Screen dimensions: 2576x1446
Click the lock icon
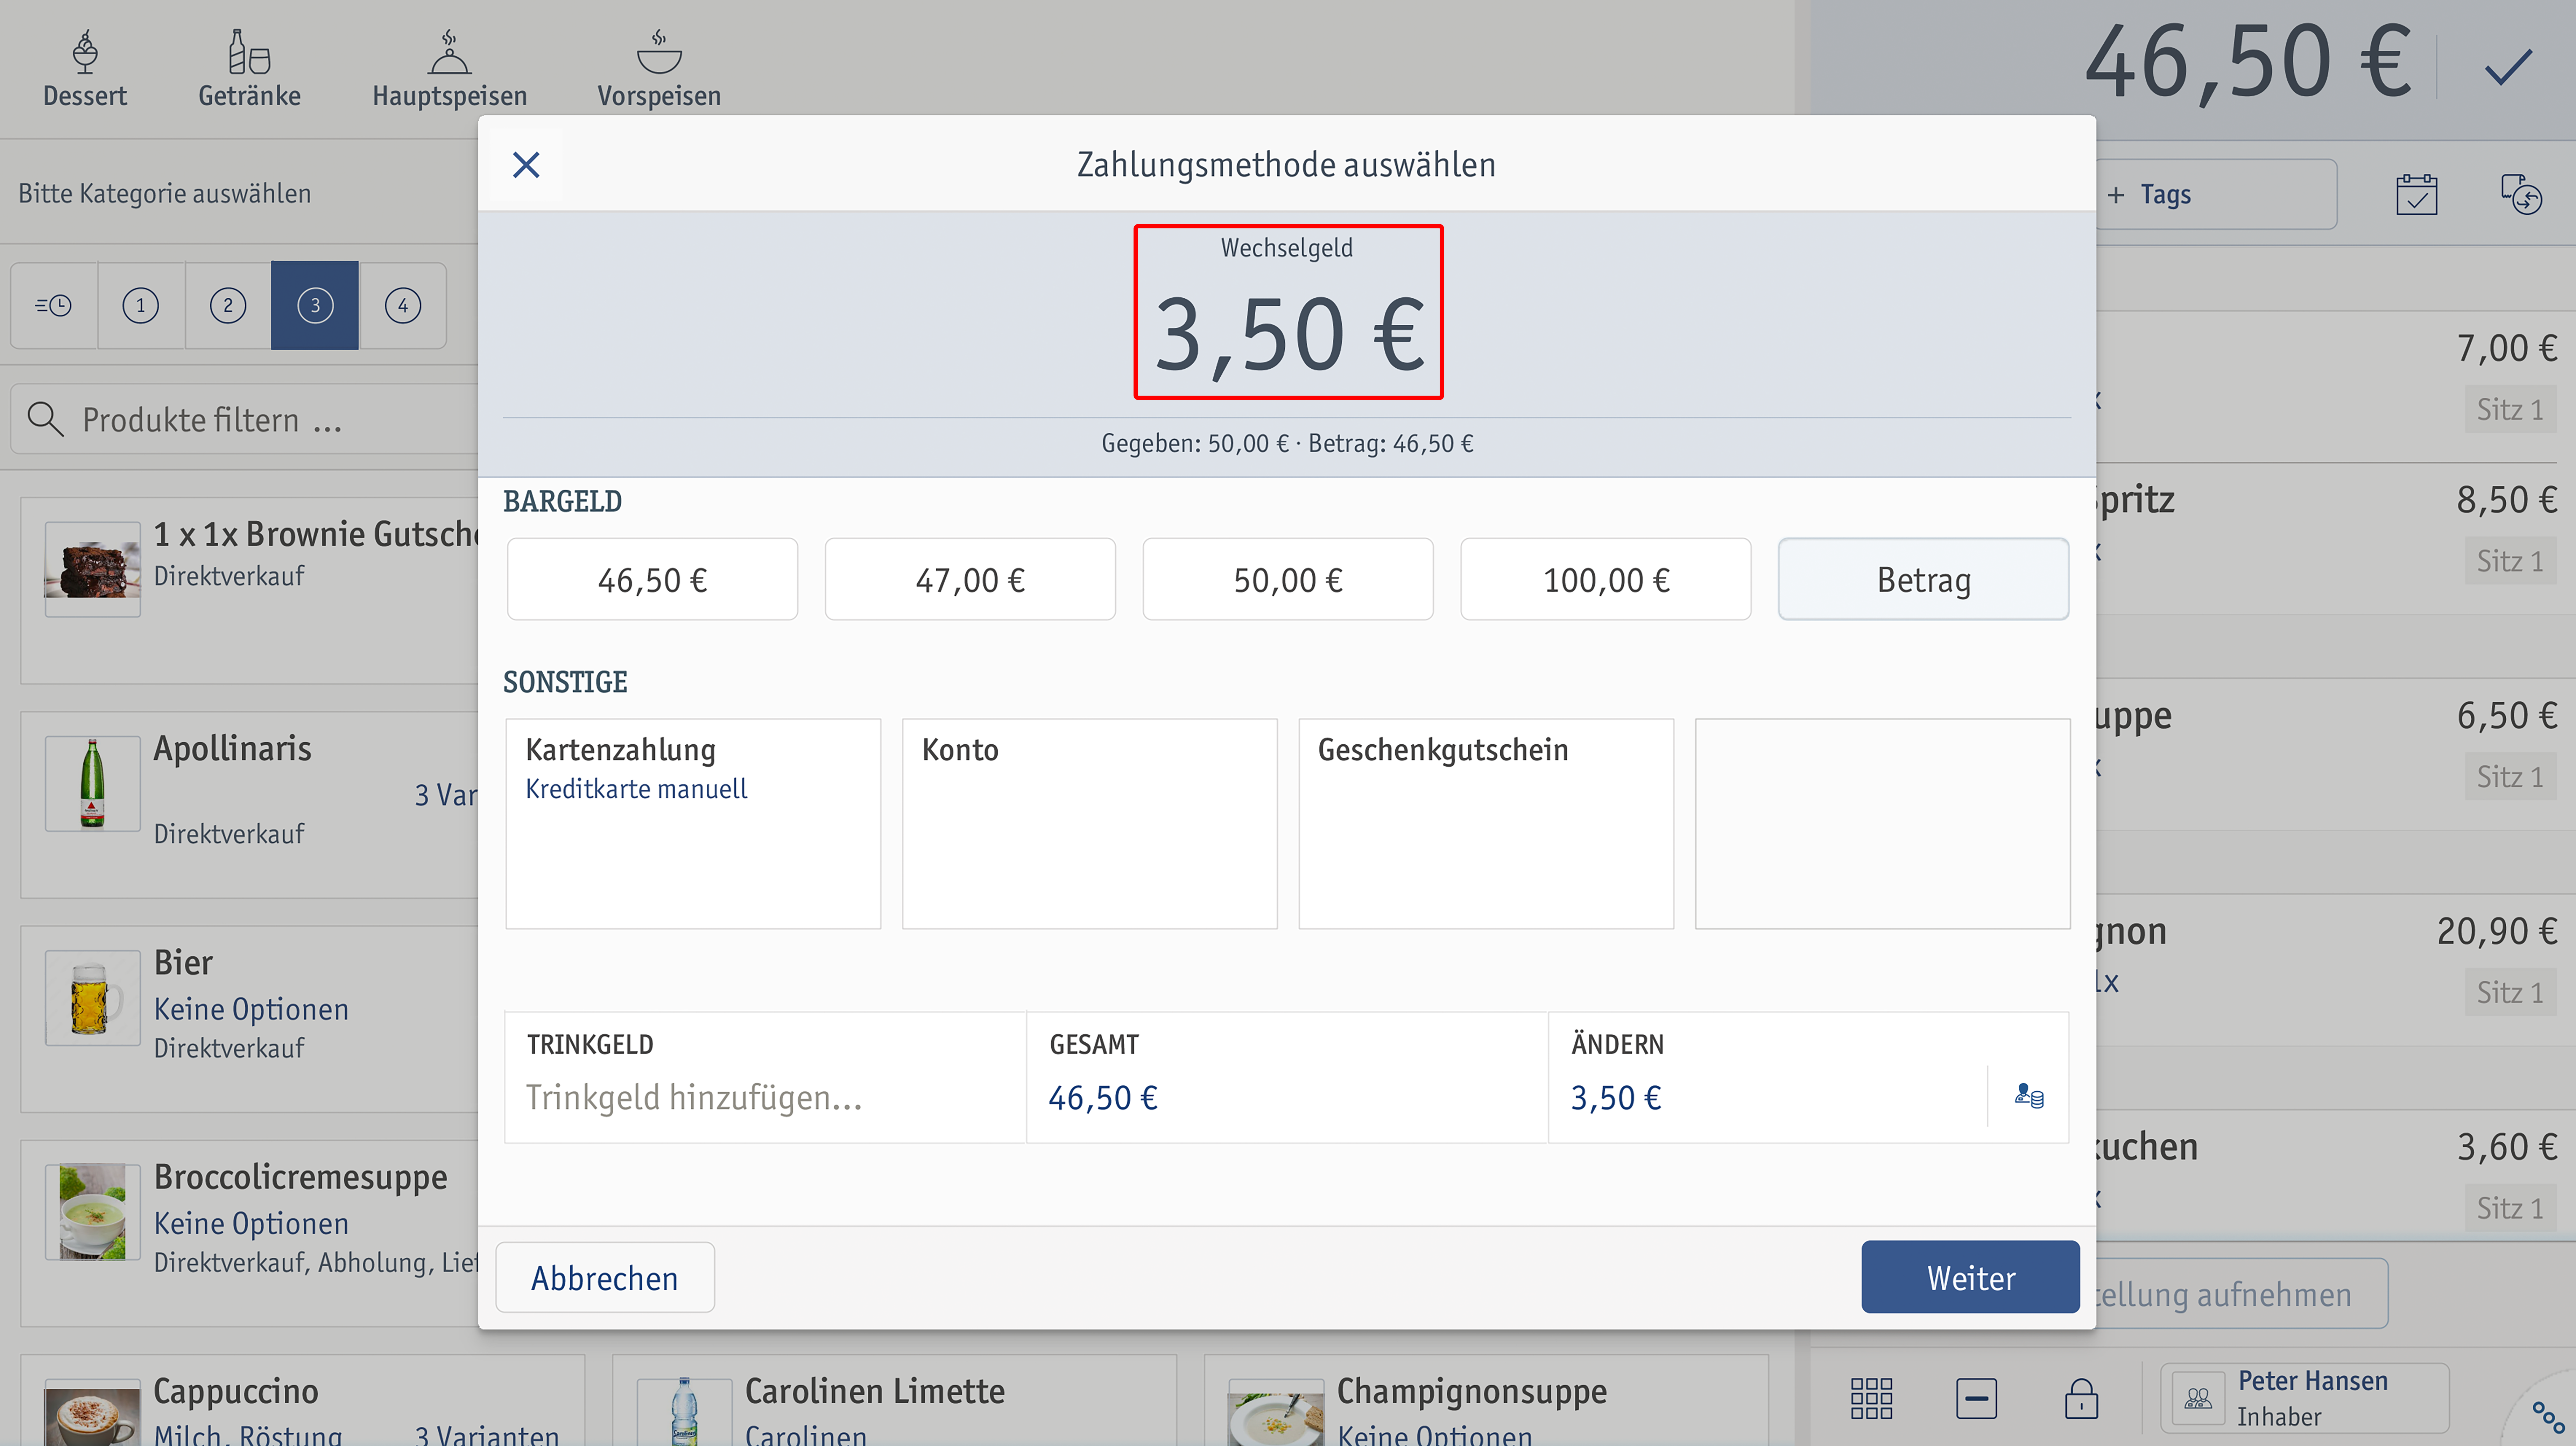pos(2081,1398)
